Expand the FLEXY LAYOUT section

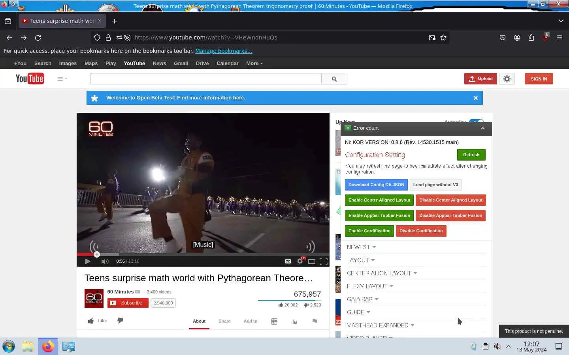coord(370,286)
